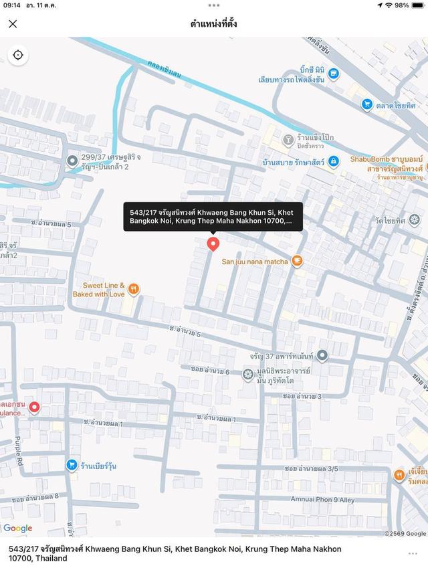Tap the three-dot handle at top center
The height and width of the screenshot is (570, 428).
click(x=214, y=5)
